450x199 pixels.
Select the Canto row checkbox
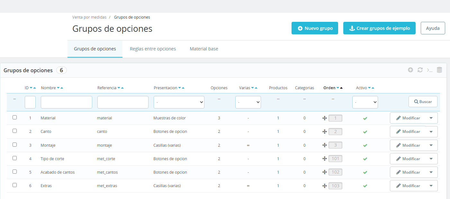[14, 131]
